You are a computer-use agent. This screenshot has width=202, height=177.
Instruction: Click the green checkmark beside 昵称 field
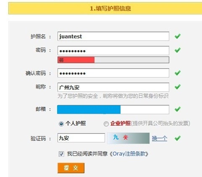(x=178, y=87)
